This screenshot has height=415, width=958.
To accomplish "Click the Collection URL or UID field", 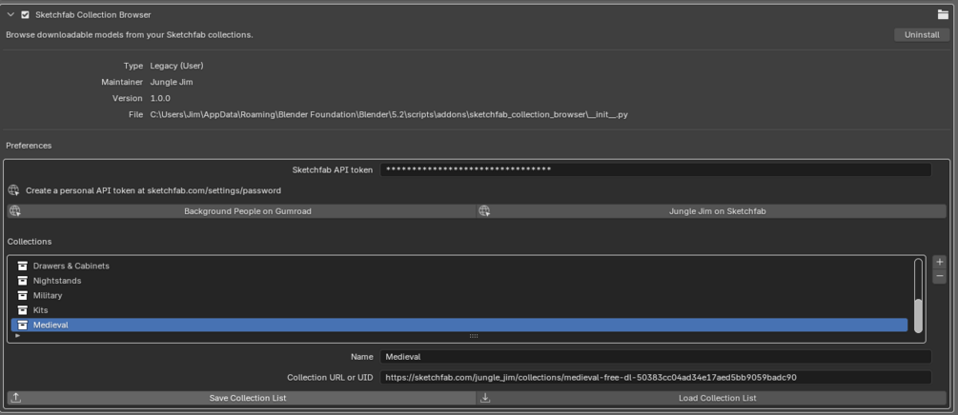I will click(656, 377).
